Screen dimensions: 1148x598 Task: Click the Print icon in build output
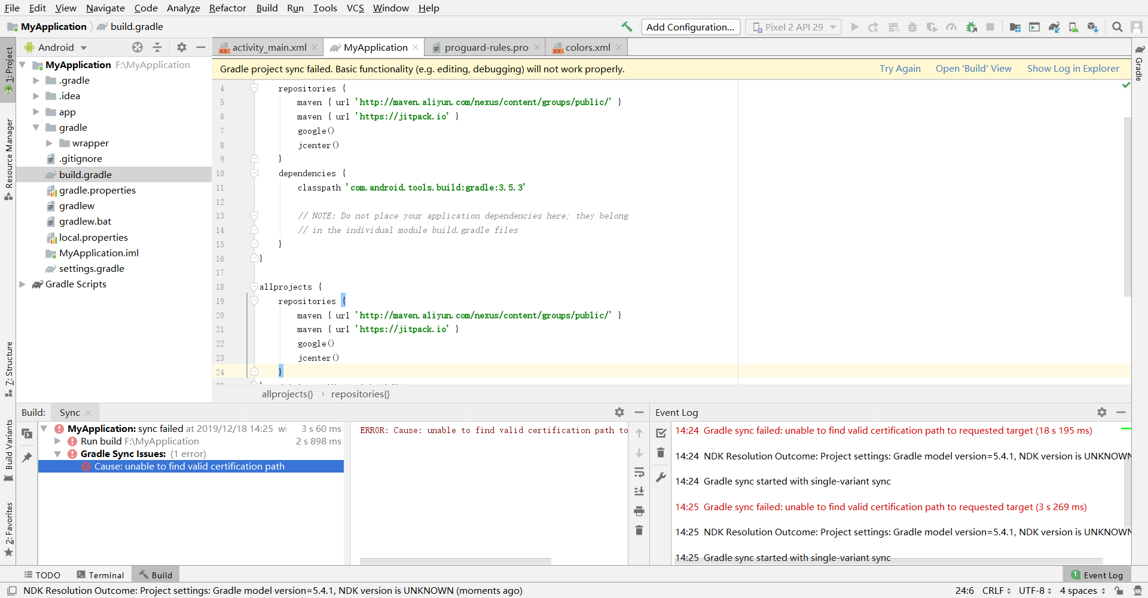pos(639,511)
